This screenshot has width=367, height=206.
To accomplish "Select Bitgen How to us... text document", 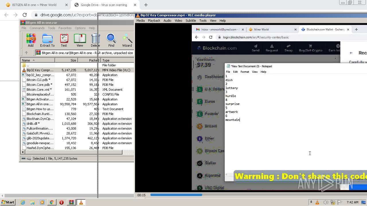I will coord(77,109).
